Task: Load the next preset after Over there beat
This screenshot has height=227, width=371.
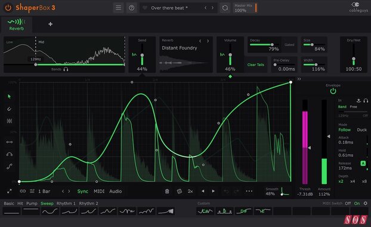Action: [212, 8]
